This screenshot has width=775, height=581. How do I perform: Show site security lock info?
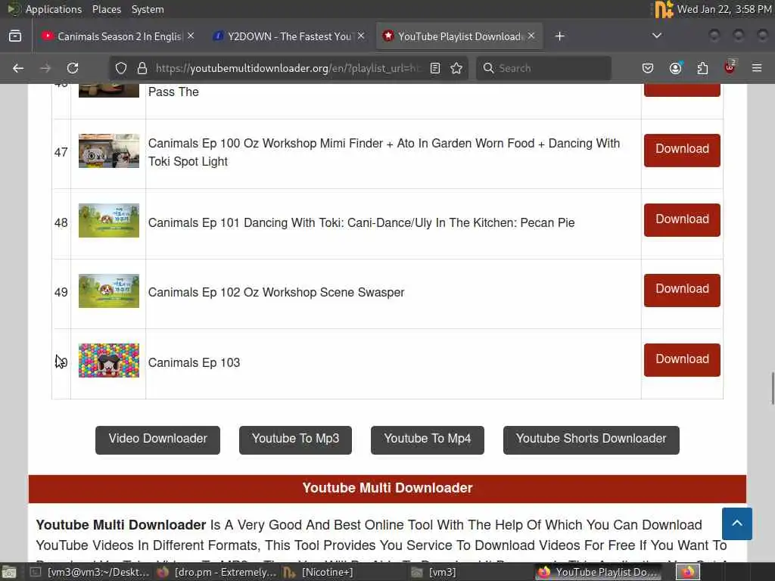tap(142, 68)
